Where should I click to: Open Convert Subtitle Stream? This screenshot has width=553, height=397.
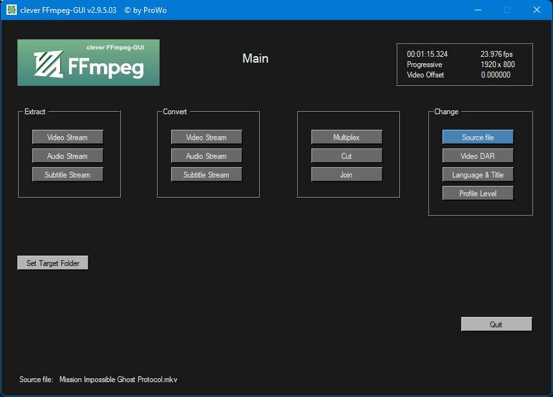pyautogui.click(x=206, y=174)
